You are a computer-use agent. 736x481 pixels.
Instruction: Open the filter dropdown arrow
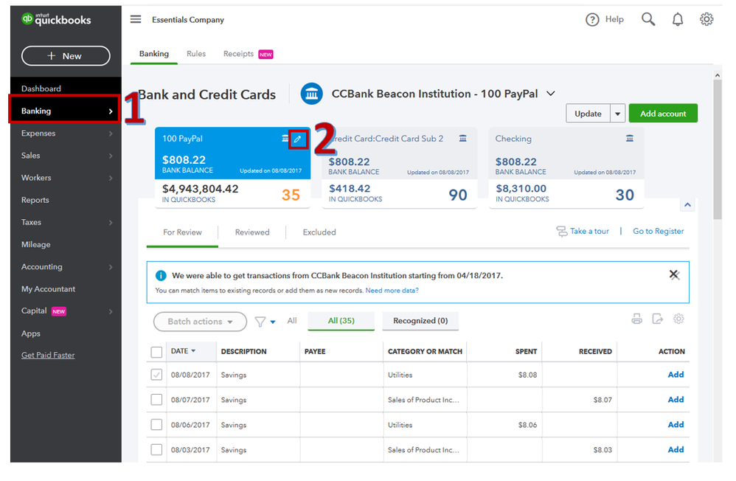click(273, 322)
